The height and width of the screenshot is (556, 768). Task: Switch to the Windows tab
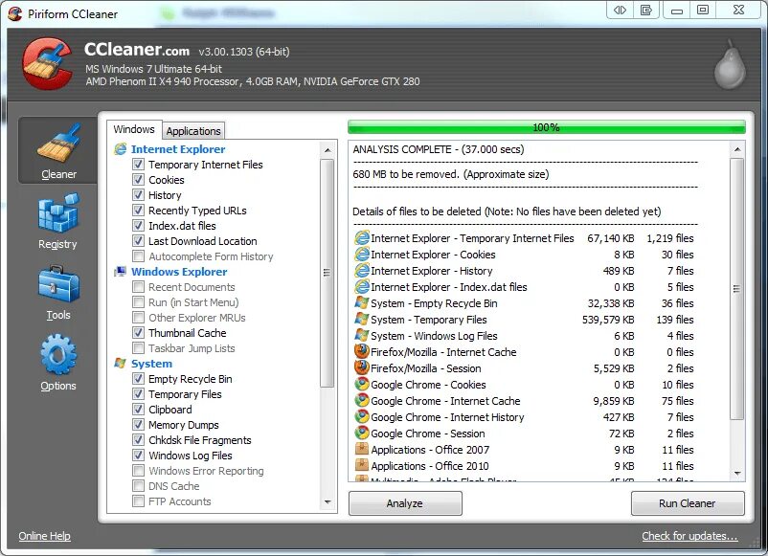pyautogui.click(x=134, y=130)
